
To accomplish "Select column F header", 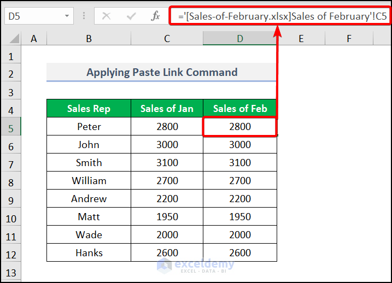I will pos(349,38).
